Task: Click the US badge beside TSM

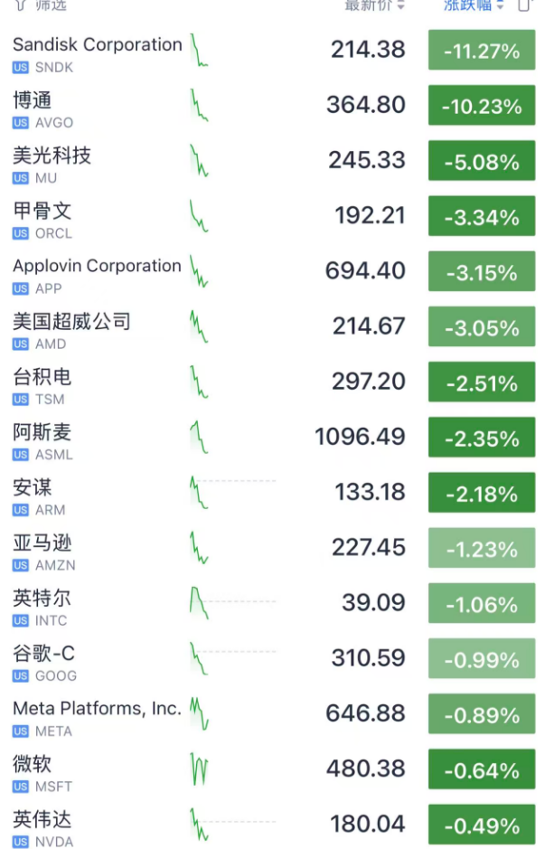Action: coord(18,400)
